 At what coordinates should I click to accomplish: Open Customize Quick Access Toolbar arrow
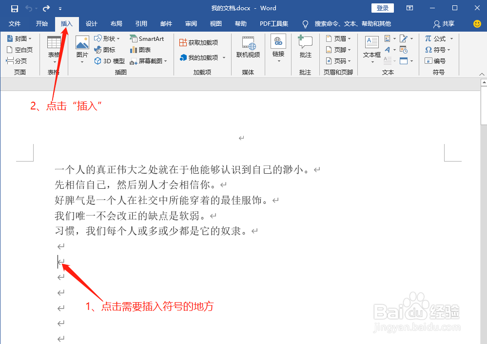click(60, 9)
